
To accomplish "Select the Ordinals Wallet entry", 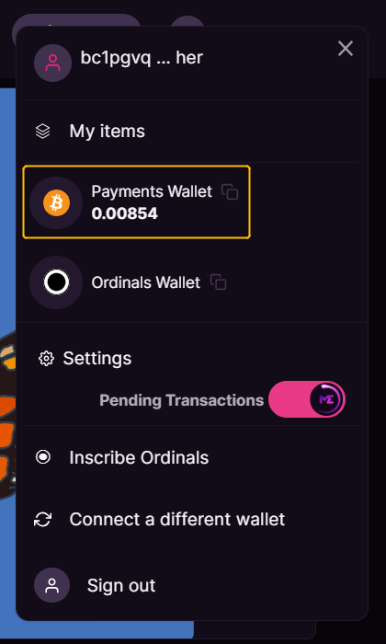I will [x=137, y=282].
